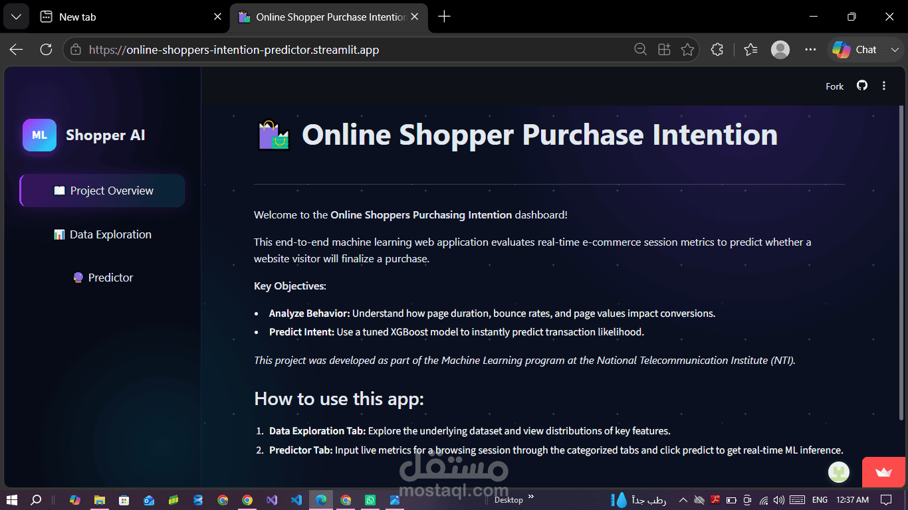Open the clock showing 12:37 AM

coord(853,500)
